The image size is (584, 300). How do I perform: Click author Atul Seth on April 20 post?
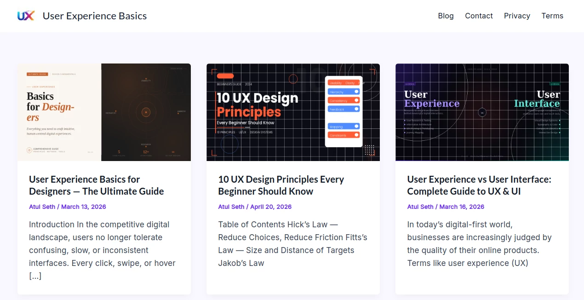pos(231,207)
